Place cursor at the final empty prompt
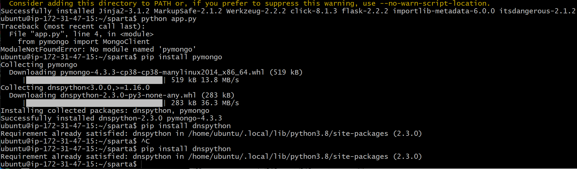The height and width of the screenshot is (169, 577). [141, 164]
